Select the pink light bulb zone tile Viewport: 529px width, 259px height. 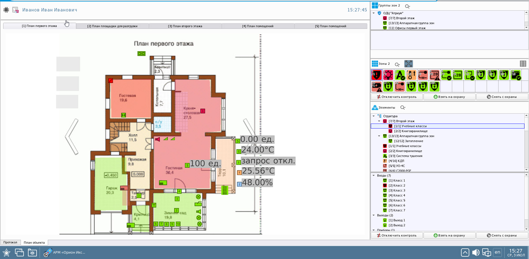click(388, 75)
